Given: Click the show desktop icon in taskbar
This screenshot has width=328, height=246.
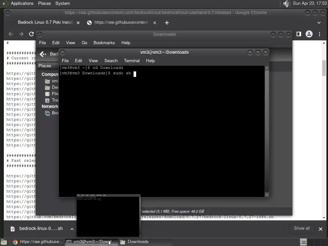Looking at the screenshot, I should [4, 242].
